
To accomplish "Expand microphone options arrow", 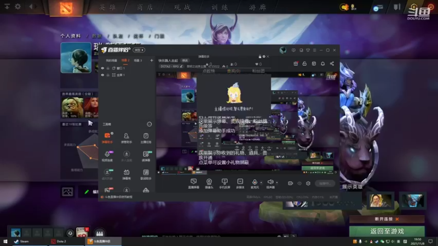I will coord(261,183).
